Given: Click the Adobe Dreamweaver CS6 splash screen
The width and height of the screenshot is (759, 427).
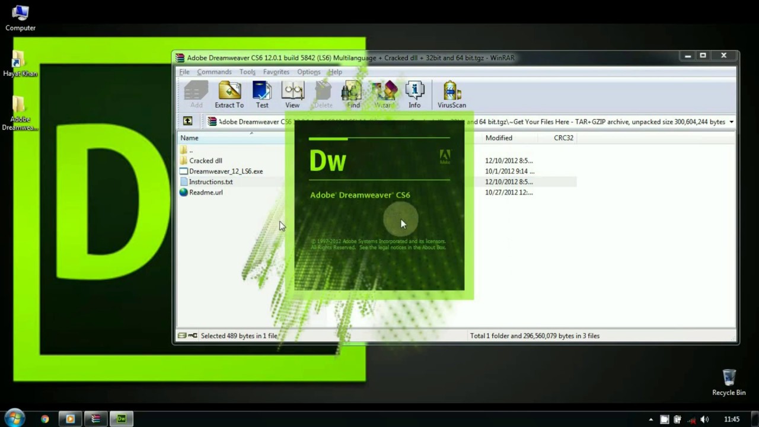Looking at the screenshot, I should 379,206.
